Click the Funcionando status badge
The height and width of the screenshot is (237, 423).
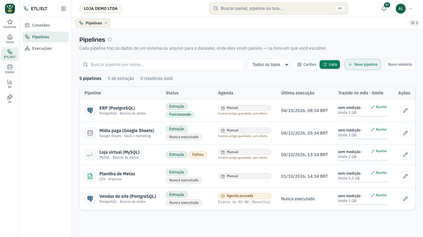[180, 114]
